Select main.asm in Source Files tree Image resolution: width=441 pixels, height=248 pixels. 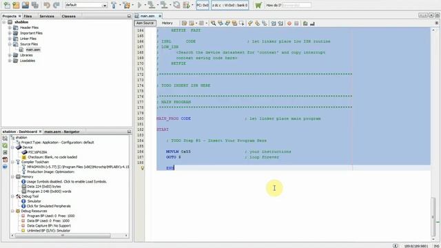33,50
